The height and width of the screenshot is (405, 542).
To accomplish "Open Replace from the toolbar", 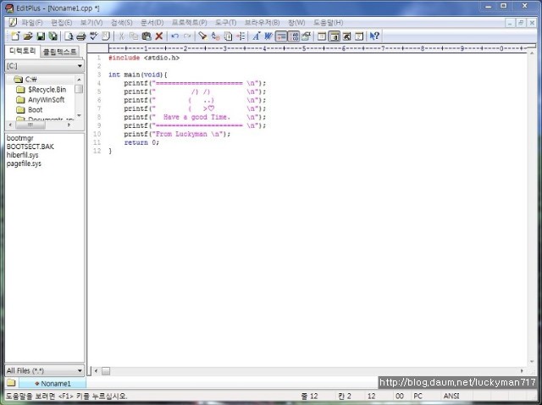I will tap(216, 36).
